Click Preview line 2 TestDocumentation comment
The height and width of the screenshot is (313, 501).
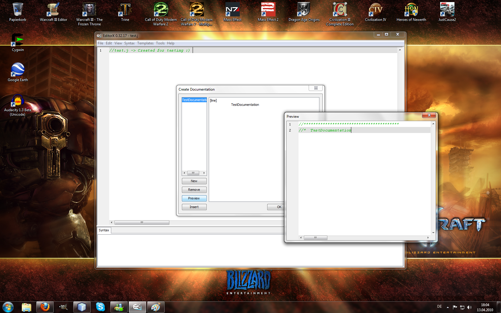(x=325, y=130)
